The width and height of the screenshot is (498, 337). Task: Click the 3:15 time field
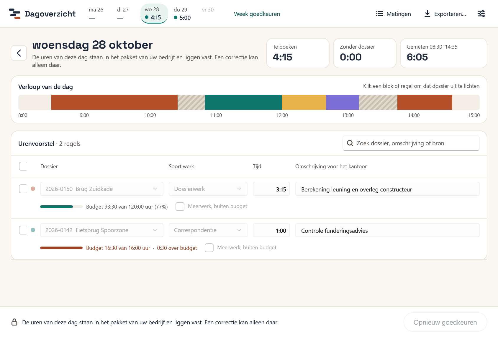(271, 189)
